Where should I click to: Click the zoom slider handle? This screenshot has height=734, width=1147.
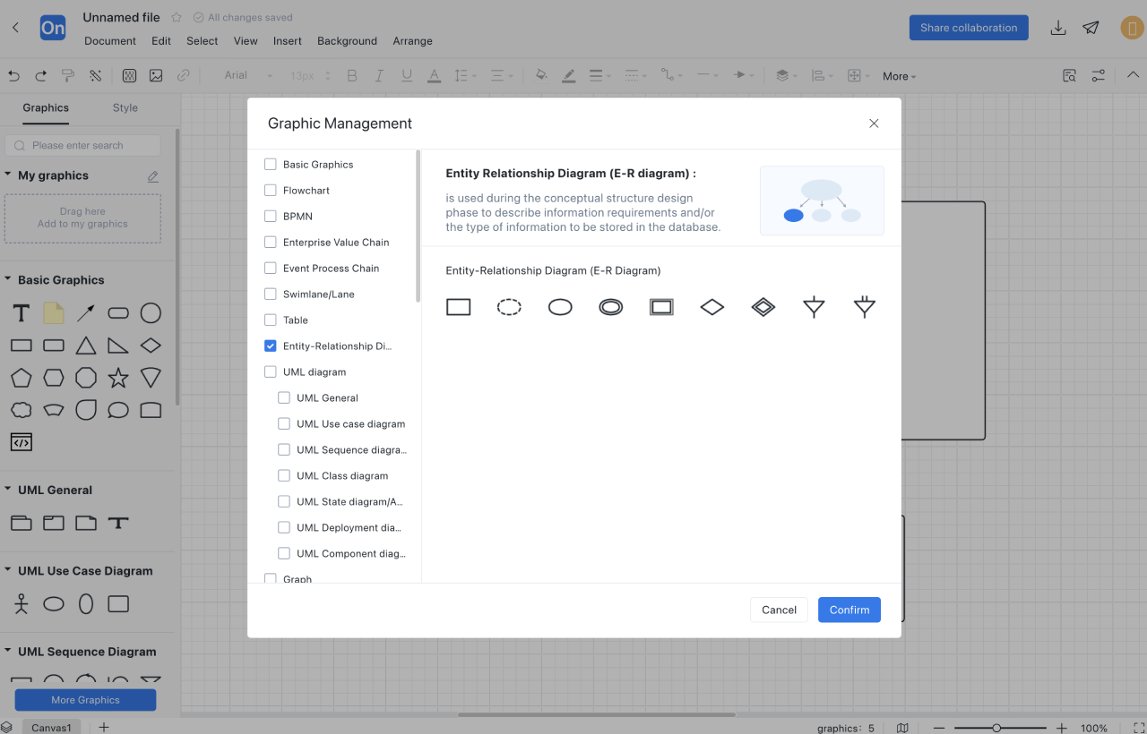[x=996, y=728]
